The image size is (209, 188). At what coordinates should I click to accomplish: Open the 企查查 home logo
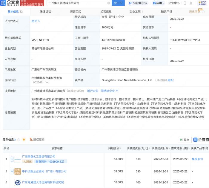[x=10, y=3]
